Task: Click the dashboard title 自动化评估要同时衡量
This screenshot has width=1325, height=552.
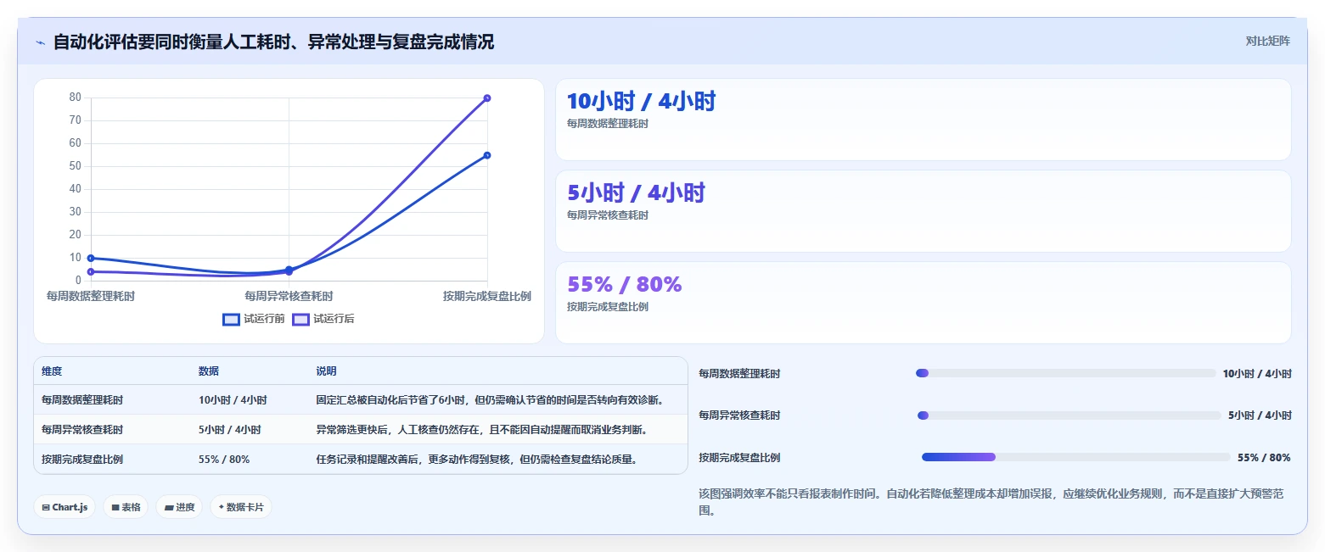Action: (x=274, y=42)
